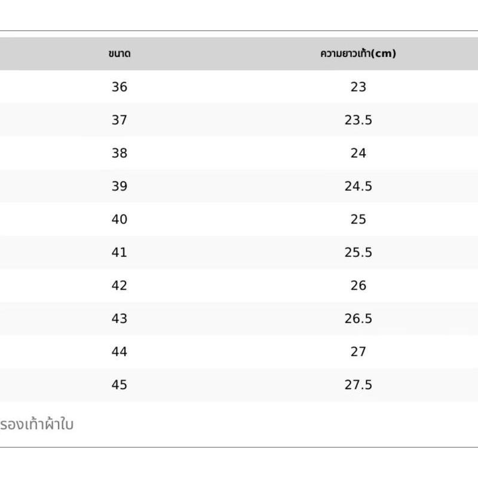Click the ความยาวเท้า(cm) column header
Screen dimensions: 478x478
358,54
